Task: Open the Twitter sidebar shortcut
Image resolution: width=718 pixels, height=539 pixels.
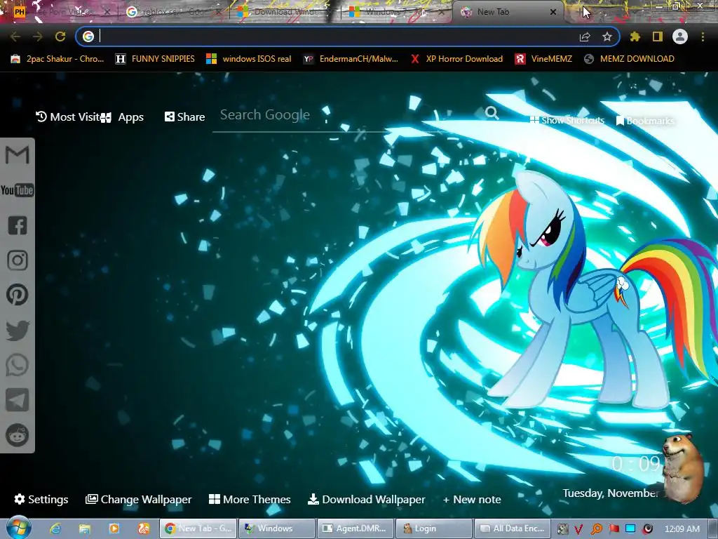Action: (18, 330)
